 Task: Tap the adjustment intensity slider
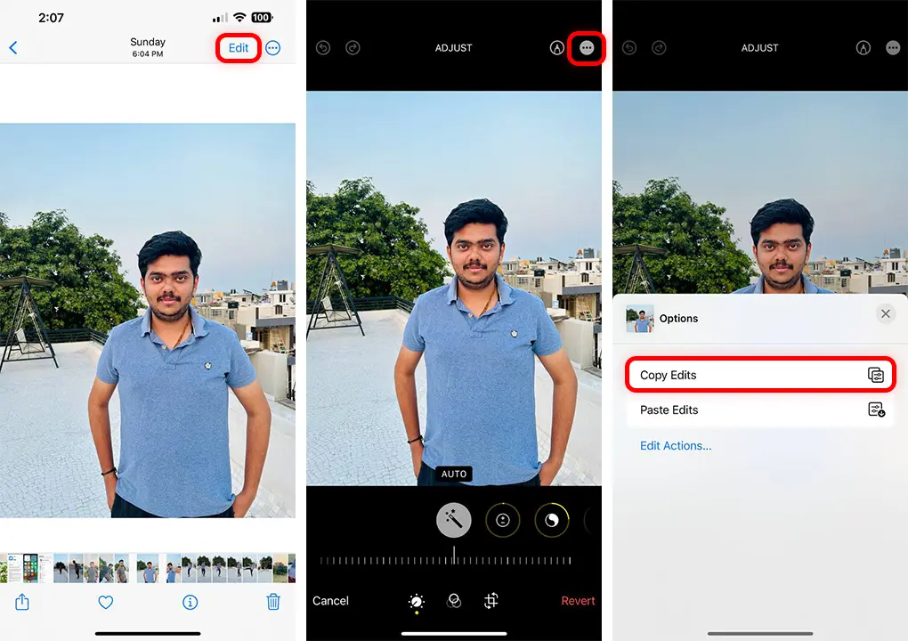(446, 559)
